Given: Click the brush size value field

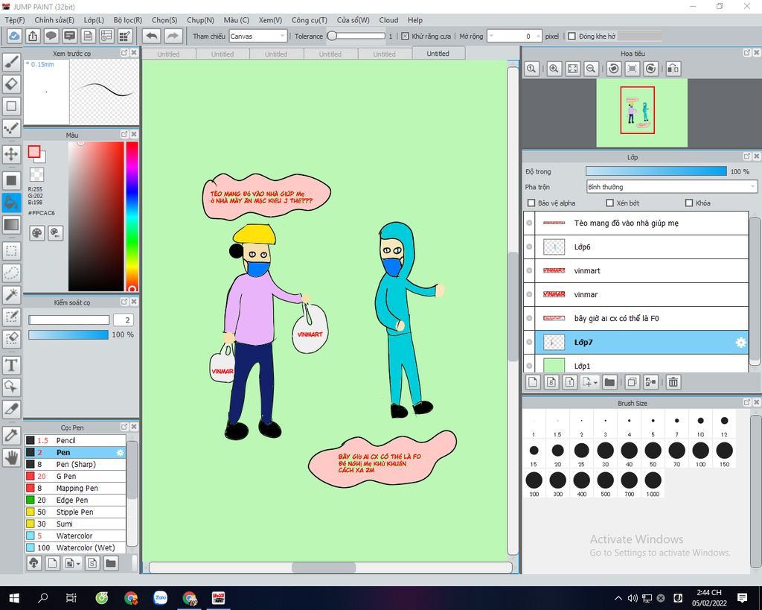Looking at the screenshot, I should 123,320.
